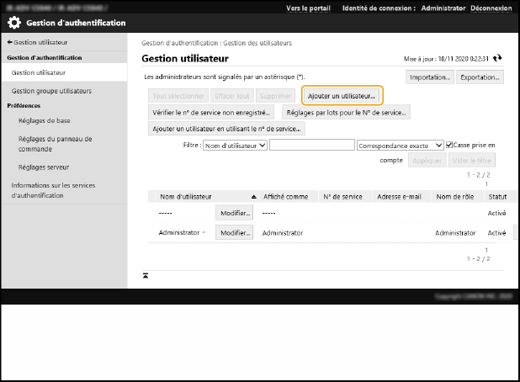Viewport: 520px width, 382px height.
Task: Click the Importation button
Action: tap(430, 77)
